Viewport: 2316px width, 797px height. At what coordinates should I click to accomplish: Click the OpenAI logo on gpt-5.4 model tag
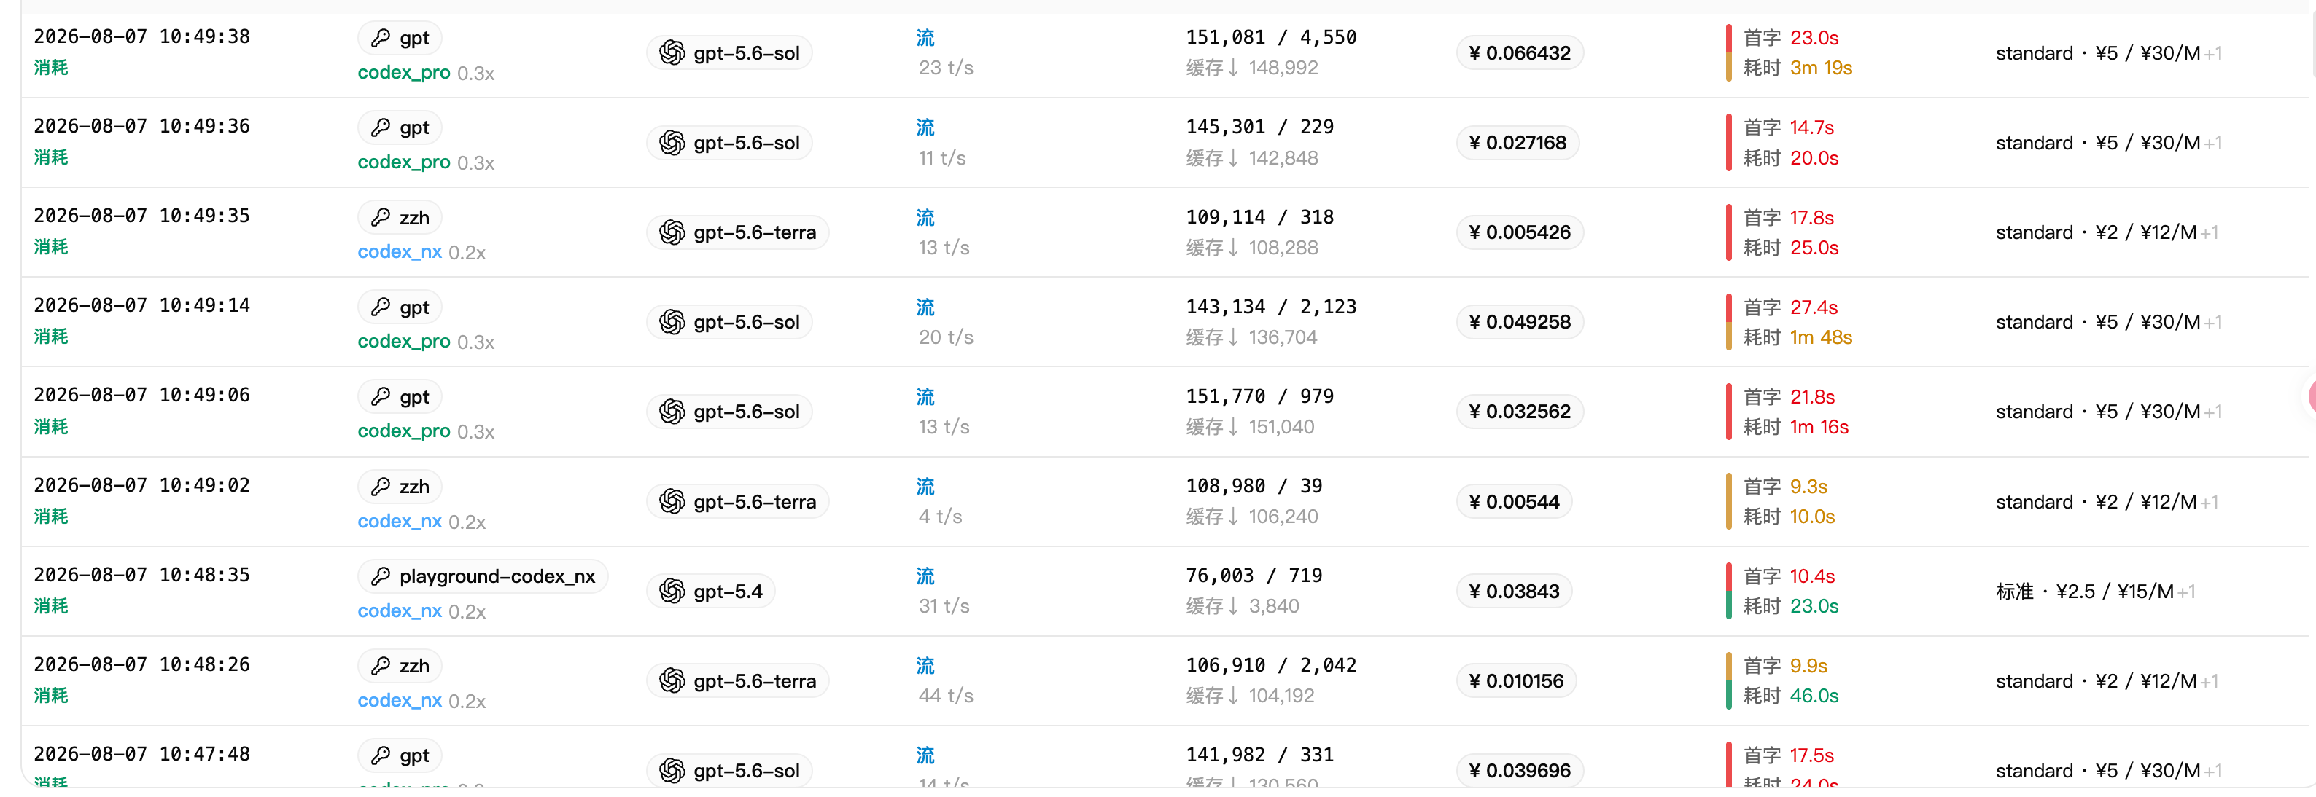tap(672, 592)
